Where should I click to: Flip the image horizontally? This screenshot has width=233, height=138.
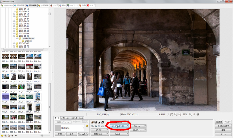[103, 126]
